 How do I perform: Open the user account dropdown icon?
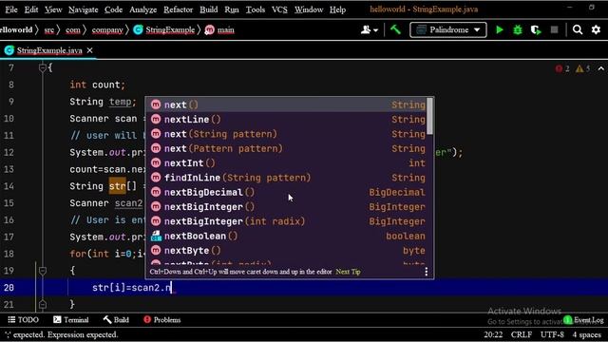(x=370, y=29)
